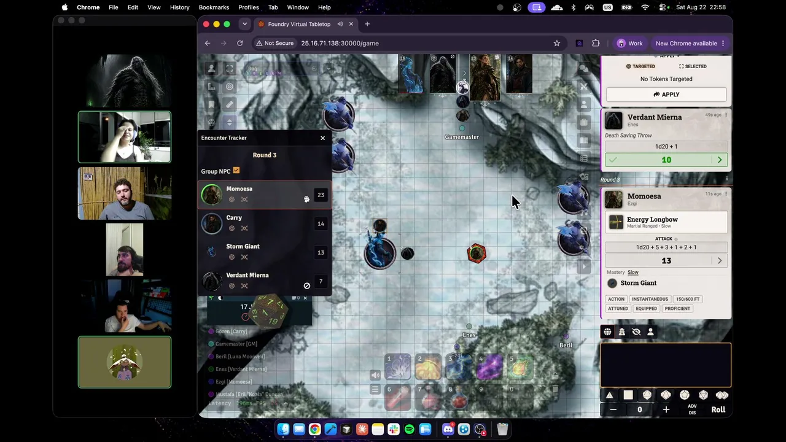The width and height of the screenshot is (786, 442).
Task: Click the skull icon on Momoesa's tracker row
Action: click(x=307, y=199)
